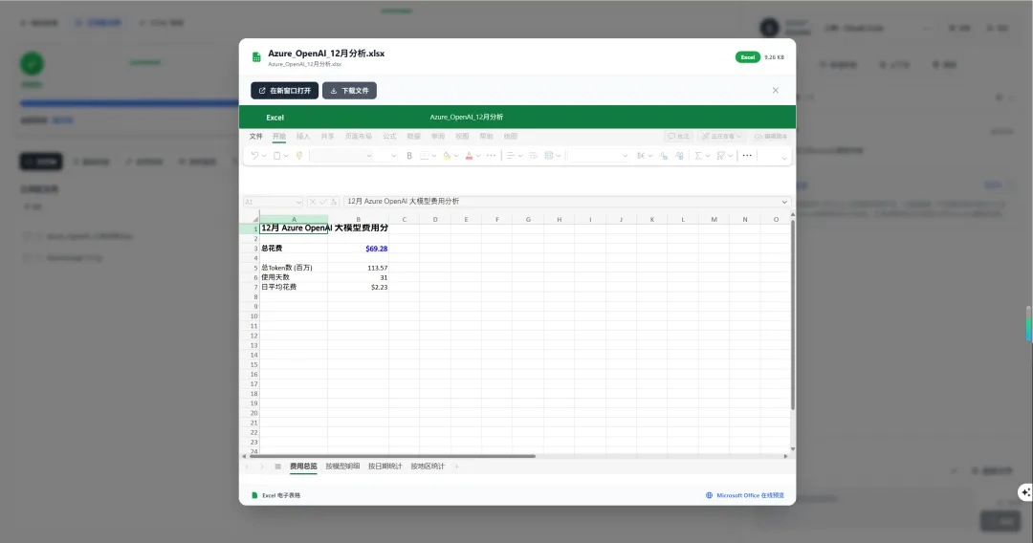Switch to the 插入 ribbon tab
This screenshot has width=1033, height=543.
303,137
